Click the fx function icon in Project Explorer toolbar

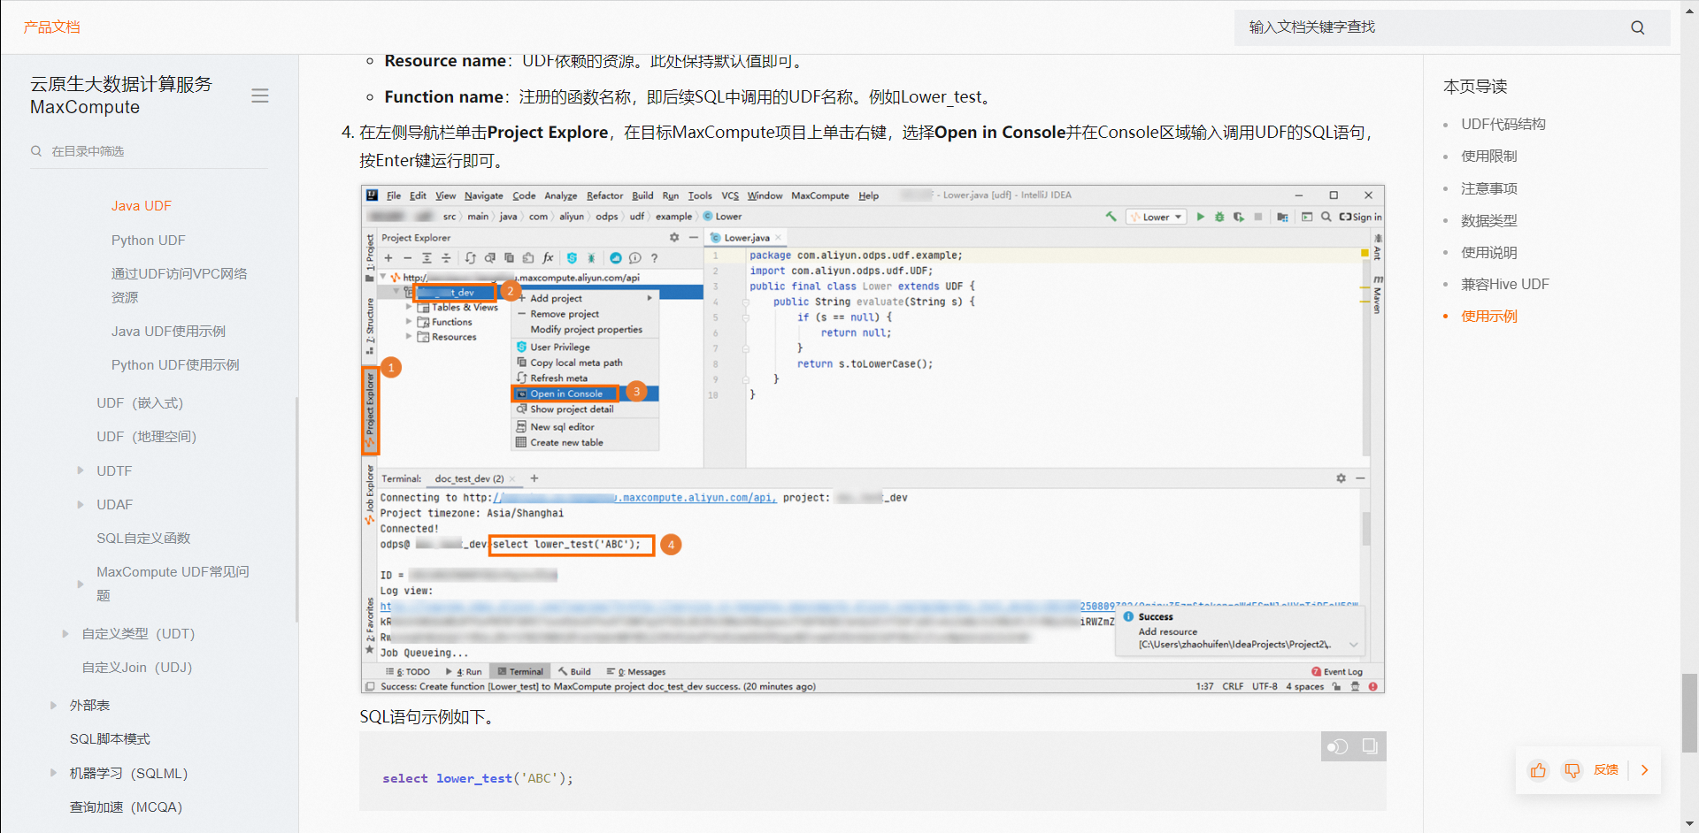point(548,258)
